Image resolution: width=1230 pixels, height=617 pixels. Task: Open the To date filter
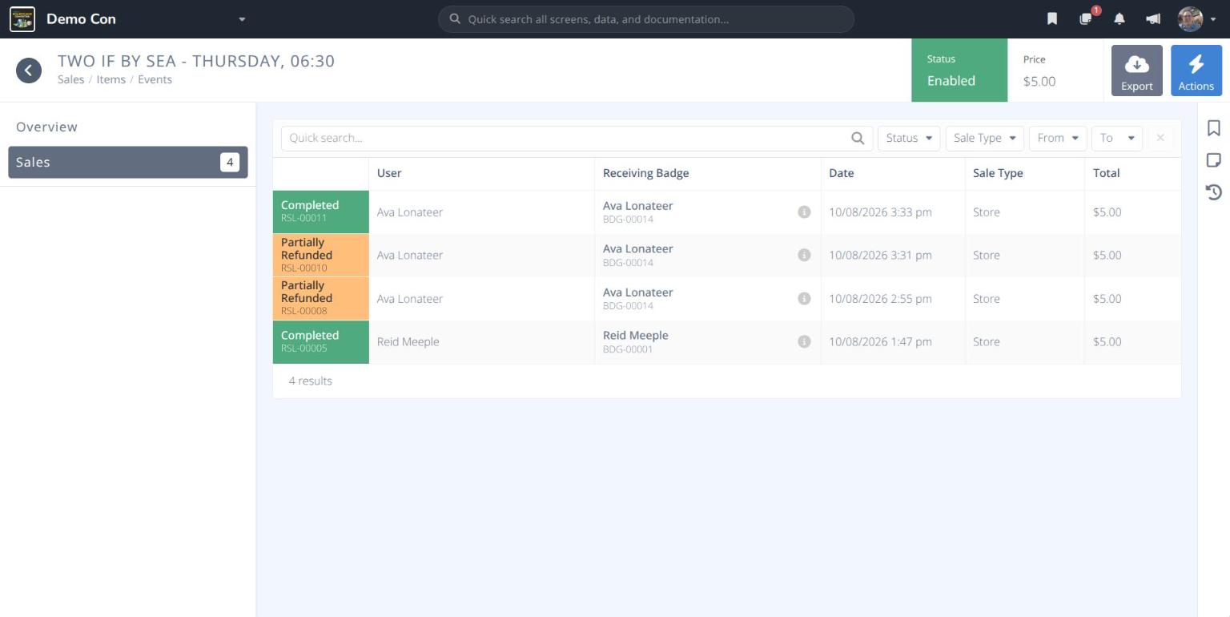click(1117, 138)
